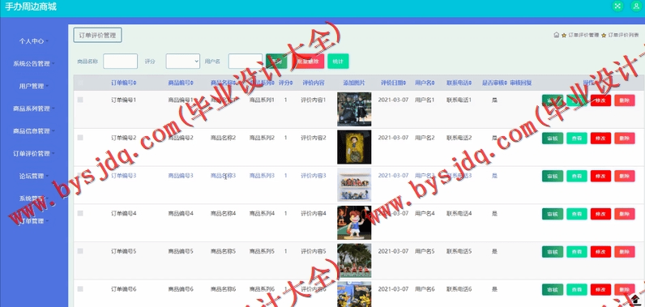Expand 个人中心 in the sidebar

click(34, 41)
